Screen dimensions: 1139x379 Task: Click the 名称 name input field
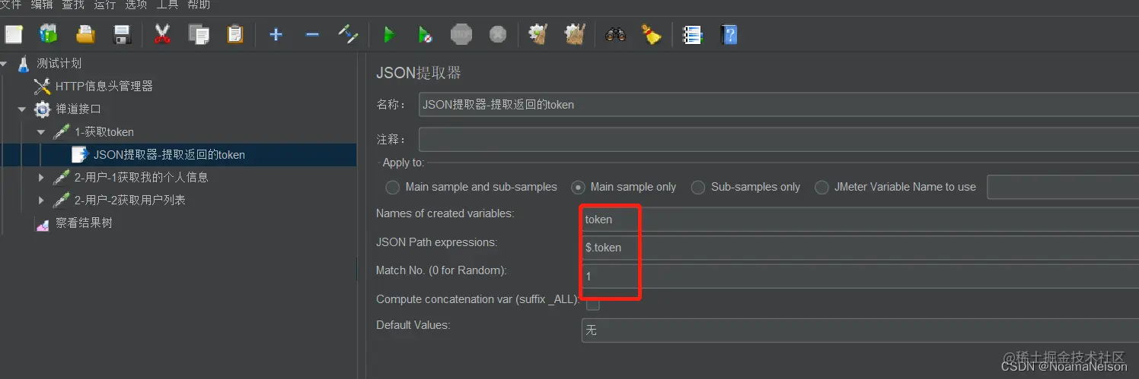tap(778, 104)
